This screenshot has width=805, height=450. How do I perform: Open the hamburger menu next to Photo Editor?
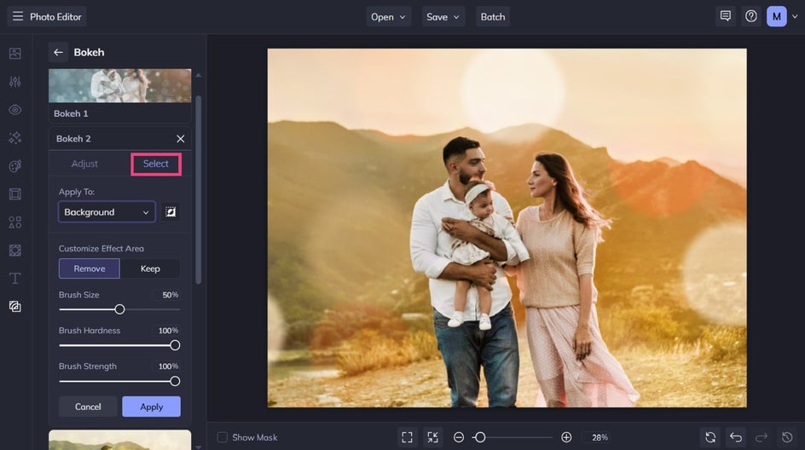pyautogui.click(x=17, y=16)
